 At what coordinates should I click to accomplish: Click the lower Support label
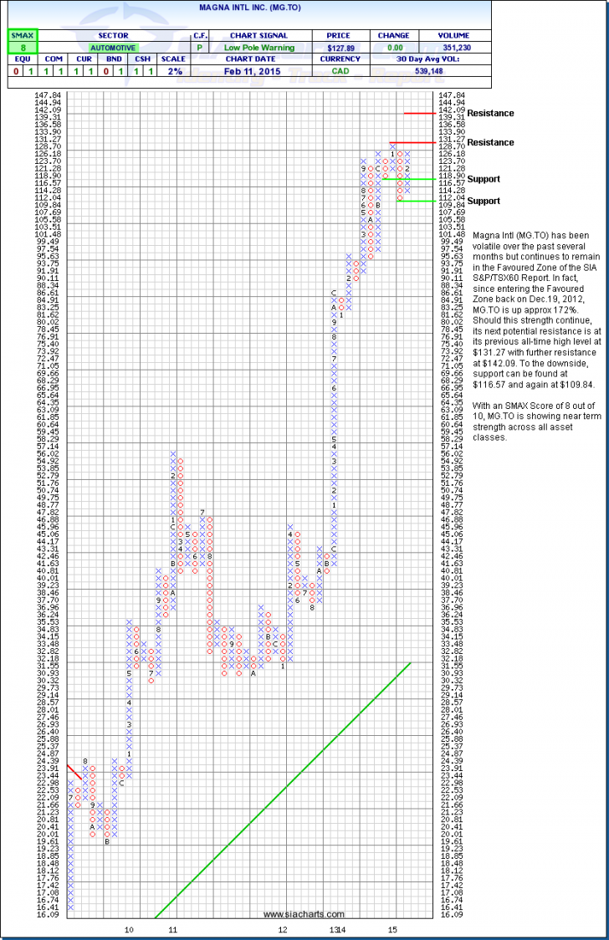click(x=484, y=201)
